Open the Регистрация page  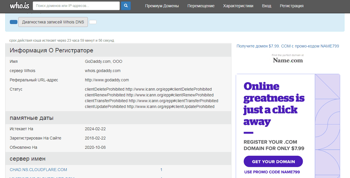[x=291, y=6]
